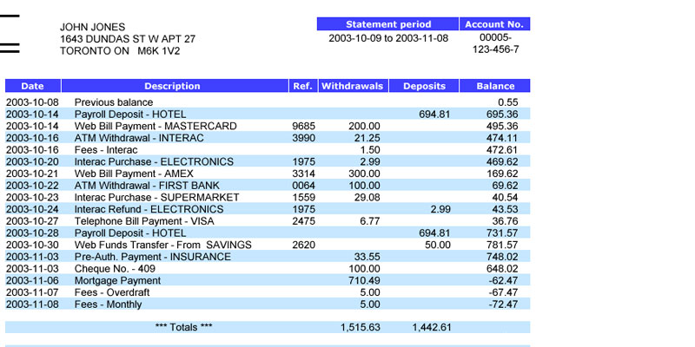Click the Statement period header

pyautogui.click(x=387, y=24)
